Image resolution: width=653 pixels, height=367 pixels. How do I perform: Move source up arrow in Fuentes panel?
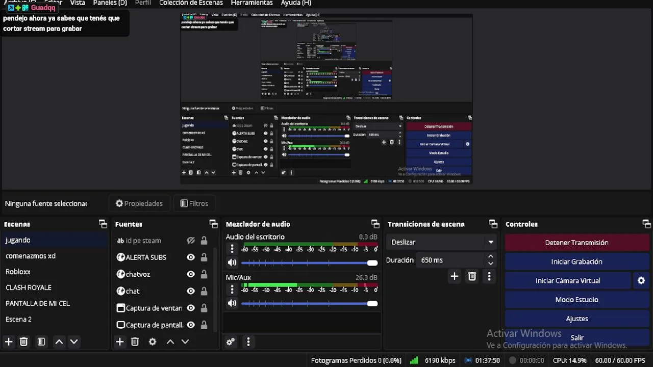pyautogui.click(x=170, y=342)
